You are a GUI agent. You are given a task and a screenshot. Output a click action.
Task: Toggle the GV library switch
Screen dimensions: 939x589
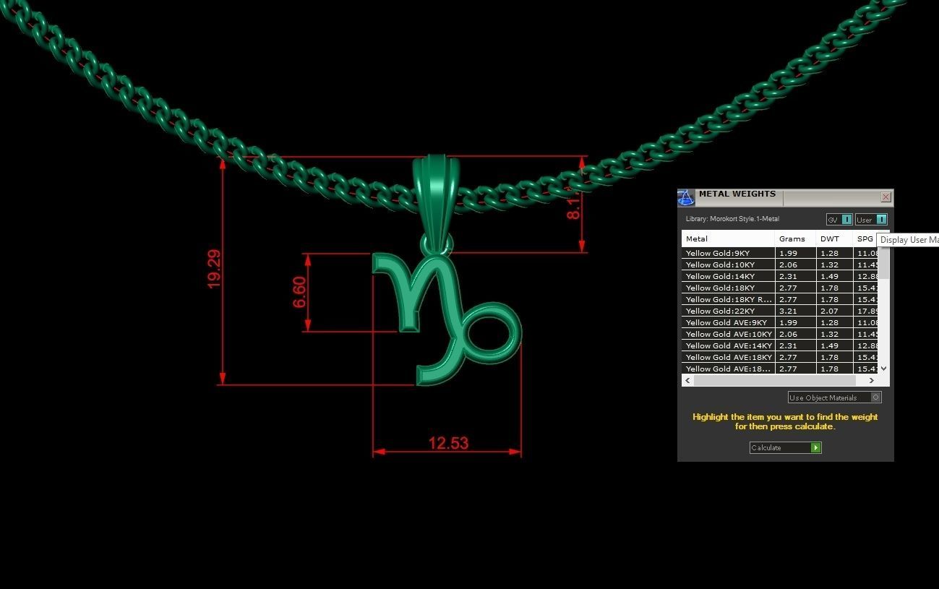[839, 220]
